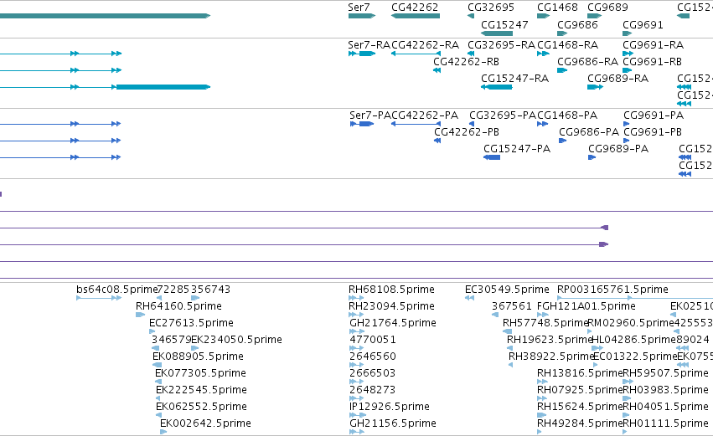Click the CG9691 gene label
Image resolution: width=713 pixels, height=436 pixels.
(643, 24)
